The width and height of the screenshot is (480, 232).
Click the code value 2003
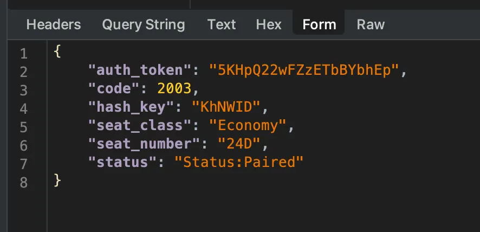173,88
